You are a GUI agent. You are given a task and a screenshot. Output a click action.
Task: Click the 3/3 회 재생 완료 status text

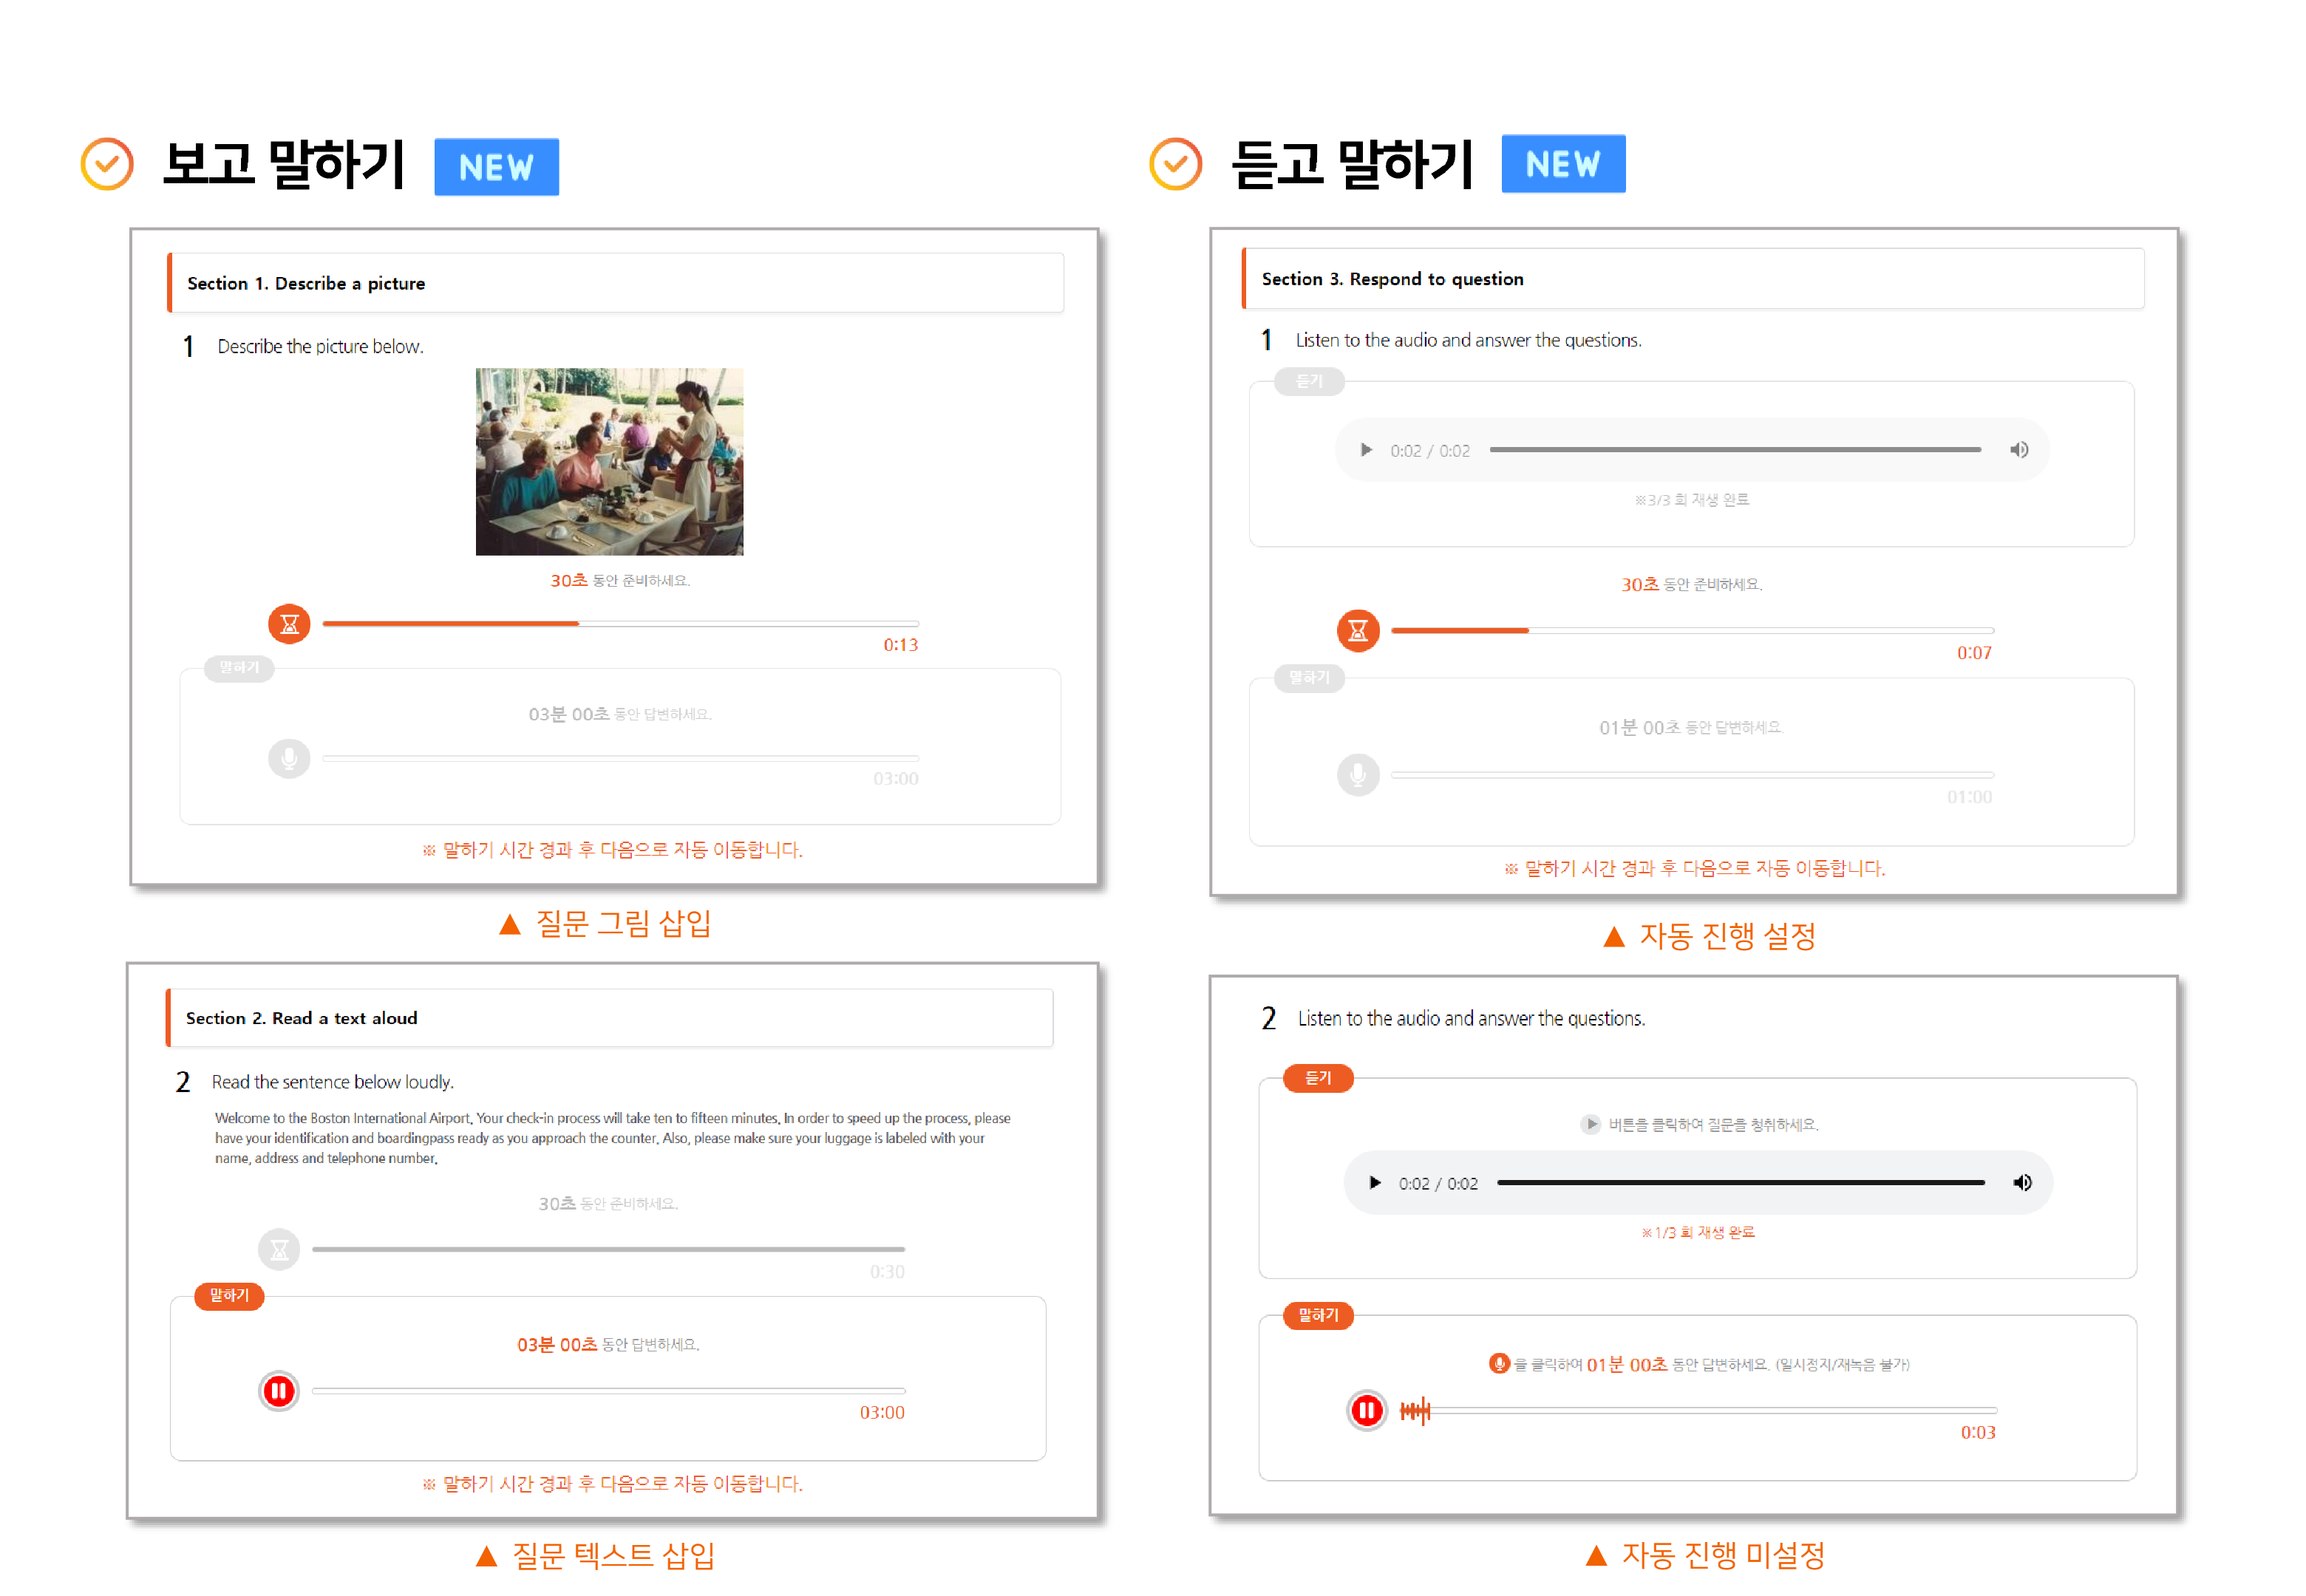(1692, 499)
